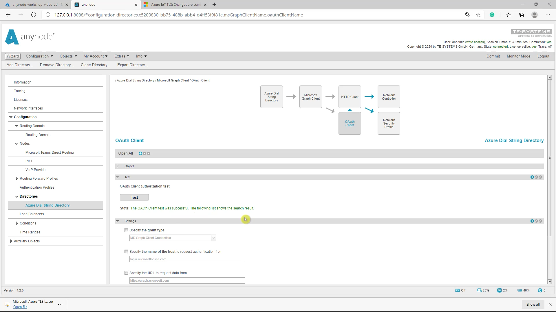The width and height of the screenshot is (556, 312).
Task: Click Add Directory...
Action: (20, 65)
